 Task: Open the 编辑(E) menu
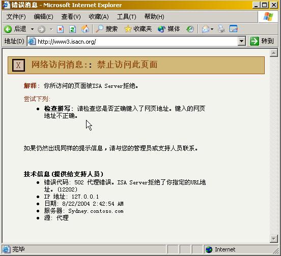point(44,17)
